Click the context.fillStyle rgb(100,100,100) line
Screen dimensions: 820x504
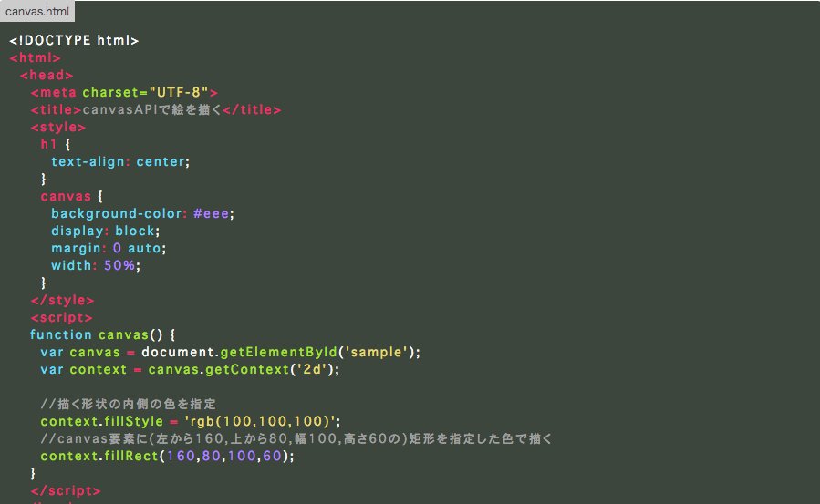coord(191,421)
